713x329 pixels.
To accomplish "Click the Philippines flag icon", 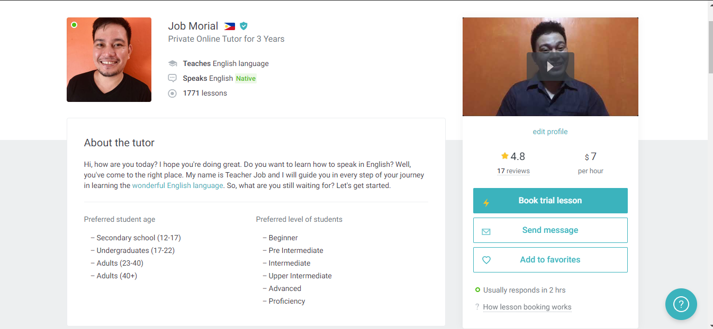I will tap(229, 26).
